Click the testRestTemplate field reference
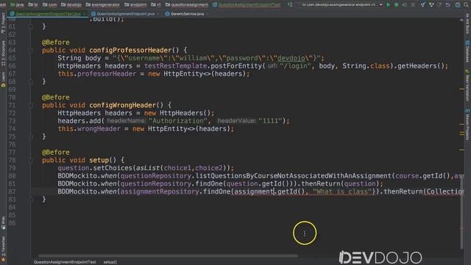Viewport: 471px width, 265px height. (x=175, y=66)
